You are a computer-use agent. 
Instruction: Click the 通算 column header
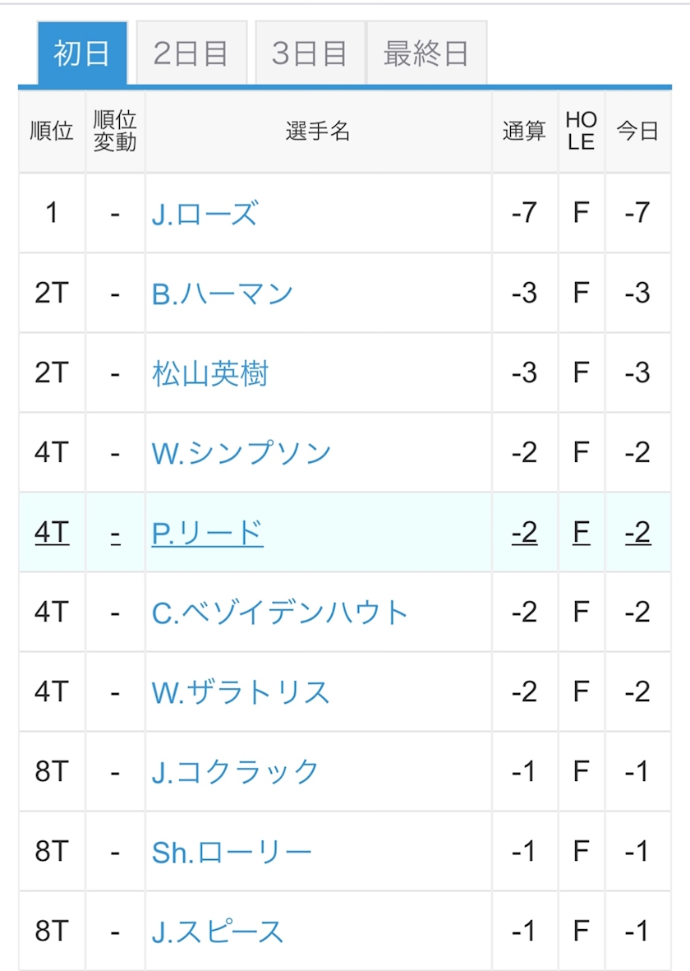pyautogui.click(x=525, y=132)
